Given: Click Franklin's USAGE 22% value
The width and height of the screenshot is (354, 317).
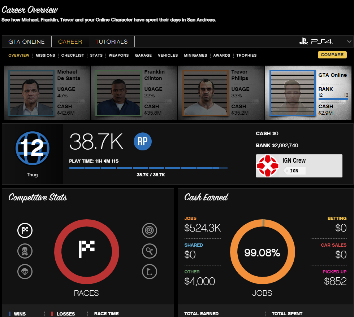Looking at the screenshot, I should tap(150, 96).
